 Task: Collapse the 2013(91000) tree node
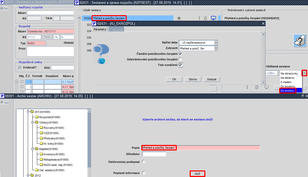pos(28,112)
